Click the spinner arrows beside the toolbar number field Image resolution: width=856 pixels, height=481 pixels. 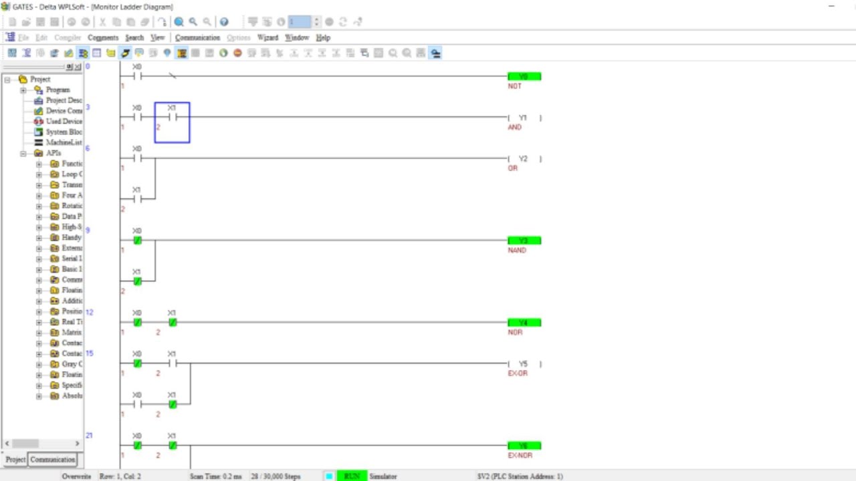coord(317,22)
